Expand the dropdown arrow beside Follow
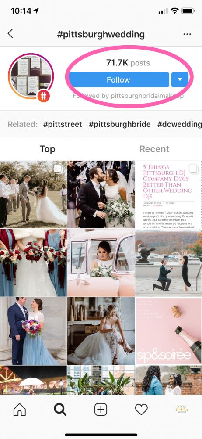 click(180, 79)
